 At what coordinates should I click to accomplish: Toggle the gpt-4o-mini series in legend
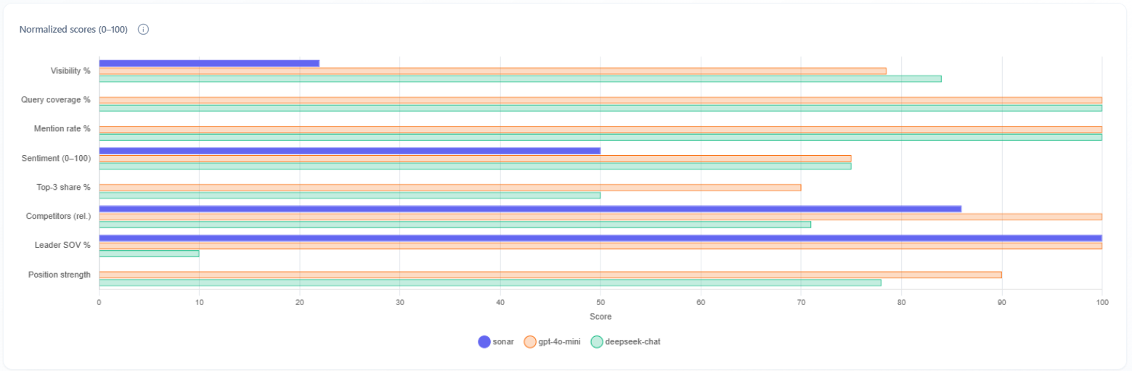click(x=556, y=342)
